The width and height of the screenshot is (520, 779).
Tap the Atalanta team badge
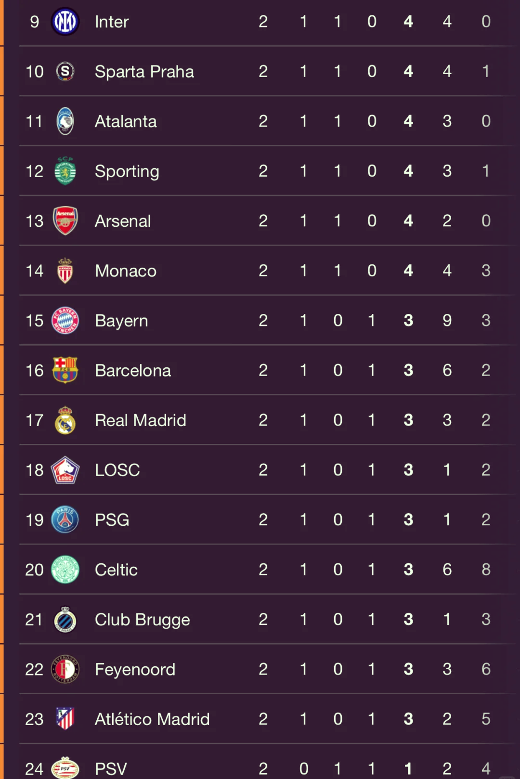tap(65, 121)
